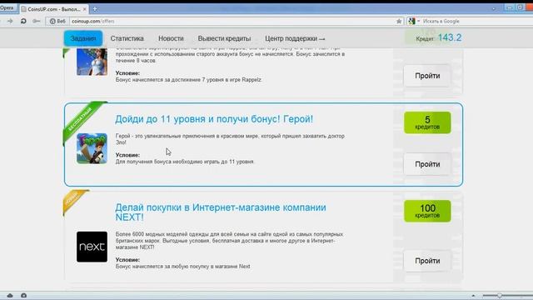Open the Opera menu button
Screen dimensions: 533x300
point(7,7)
